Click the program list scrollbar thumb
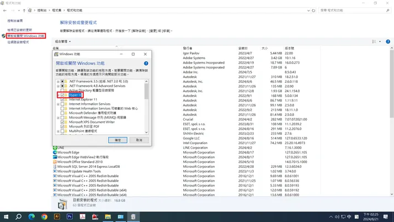This screenshot has width=394, height=222. click(392, 83)
